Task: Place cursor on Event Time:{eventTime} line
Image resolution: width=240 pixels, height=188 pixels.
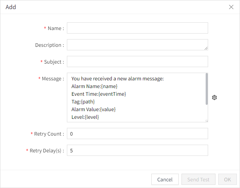Action: [x=98, y=94]
